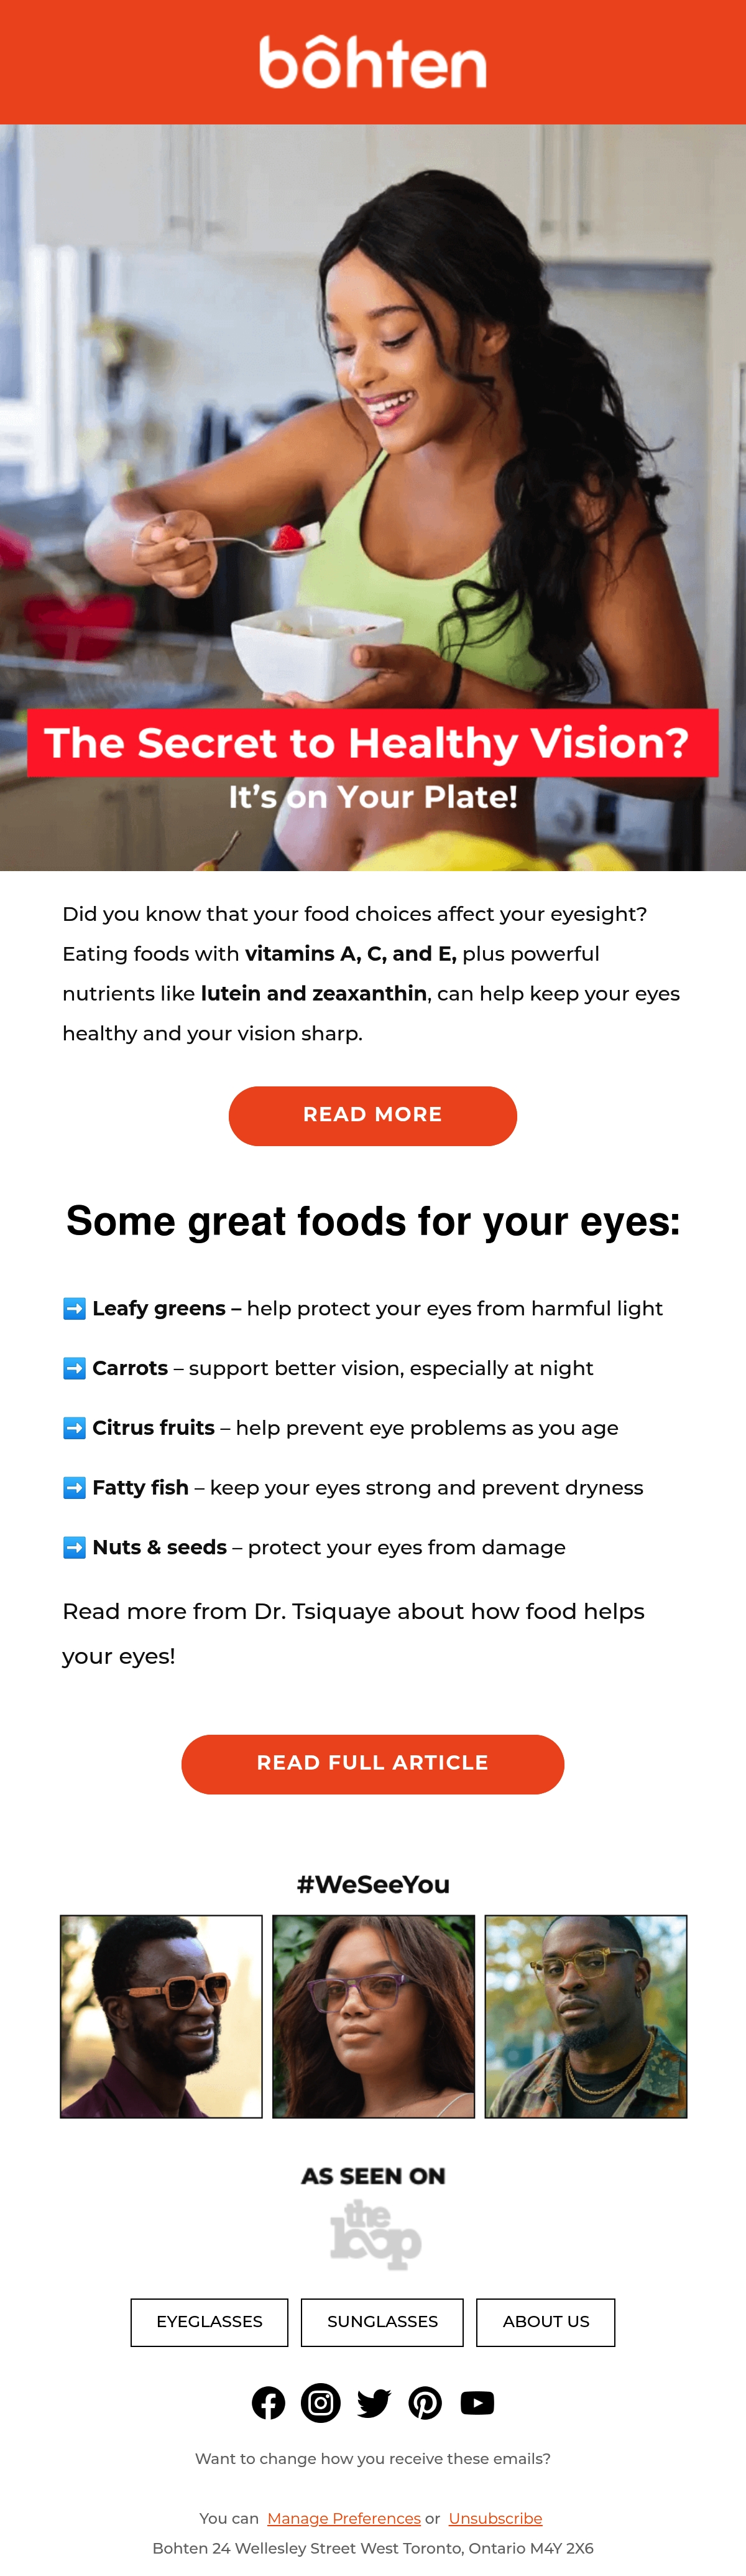Image resolution: width=746 pixels, height=2576 pixels.
Task: Open photo of man in clear-frame glasses
Action: coord(586,2015)
